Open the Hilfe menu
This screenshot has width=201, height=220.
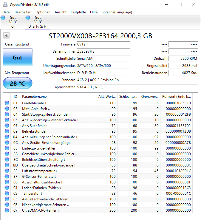(x=94, y=12)
